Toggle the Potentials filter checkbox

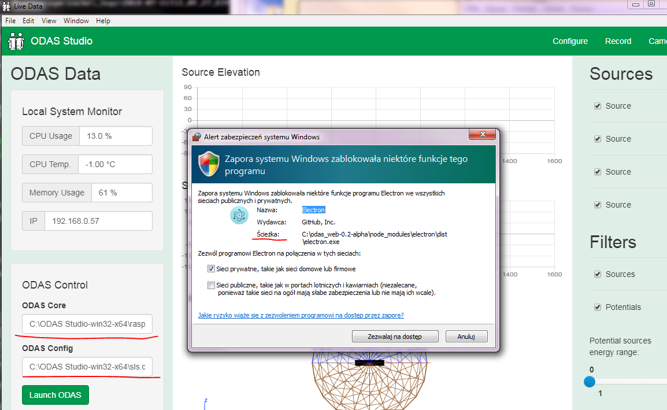[598, 307]
